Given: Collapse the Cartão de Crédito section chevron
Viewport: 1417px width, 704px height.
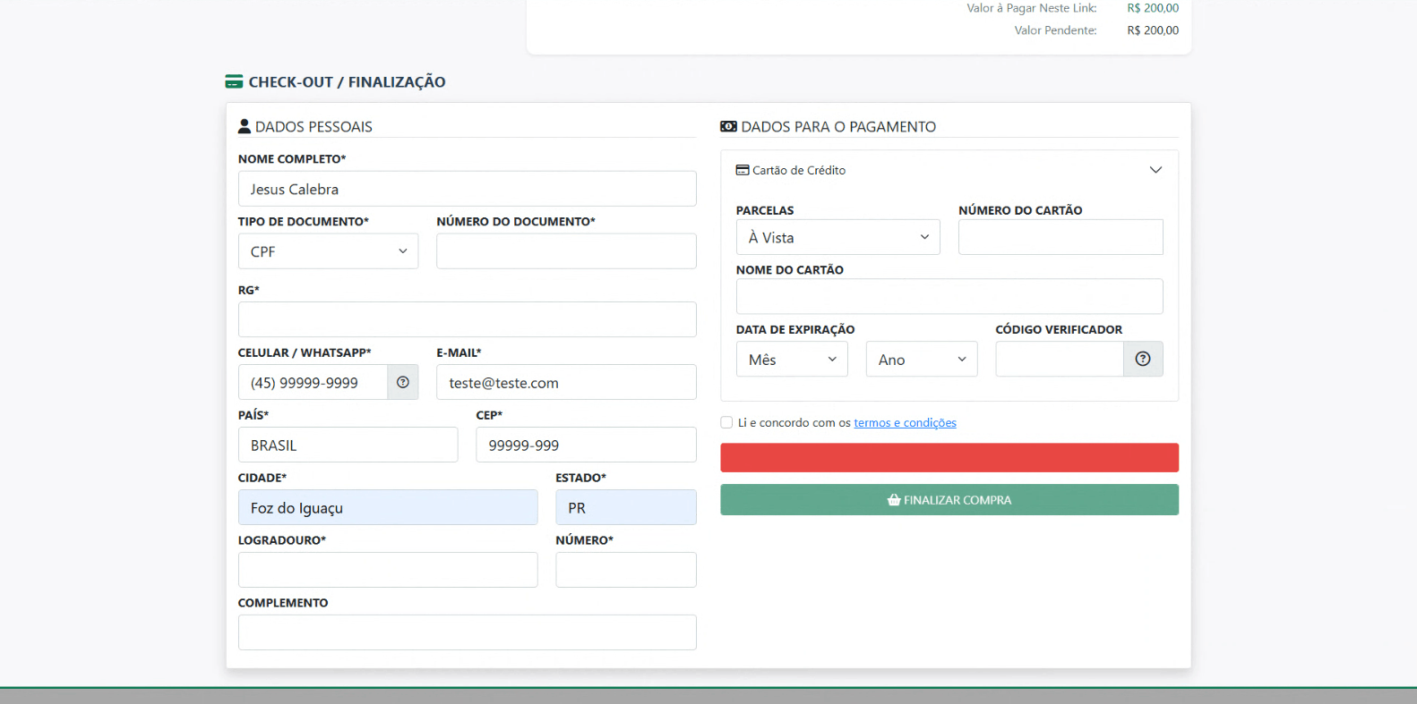Looking at the screenshot, I should point(1155,170).
